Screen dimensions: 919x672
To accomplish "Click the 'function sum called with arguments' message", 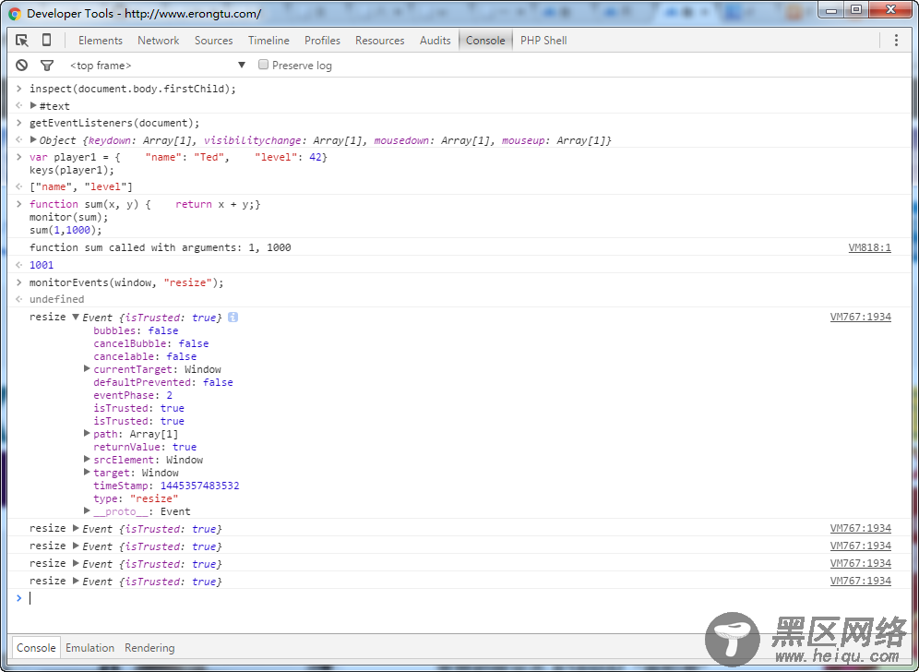I will pyautogui.click(x=160, y=247).
